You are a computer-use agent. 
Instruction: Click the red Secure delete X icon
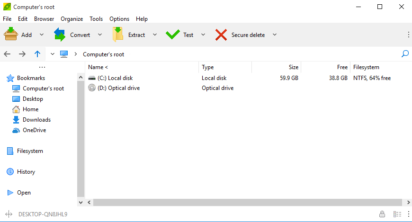[x=221, y=35]
